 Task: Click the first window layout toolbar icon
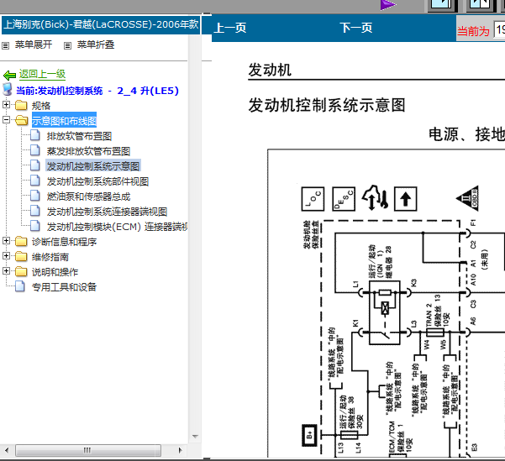coord(443,4)
